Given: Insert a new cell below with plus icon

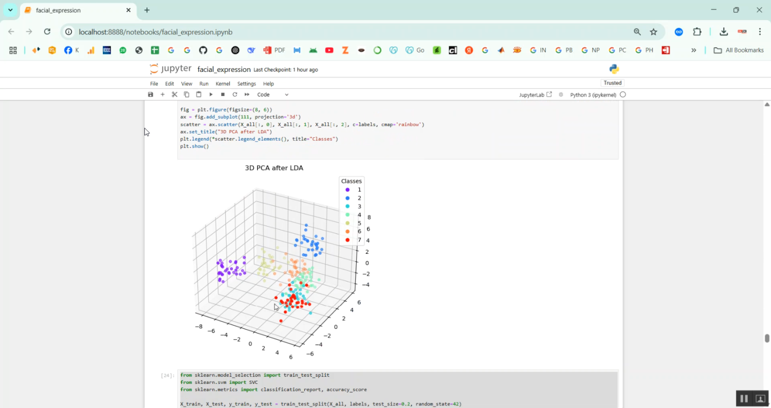Looking at the screenshot, I should [x=162, y=95].
